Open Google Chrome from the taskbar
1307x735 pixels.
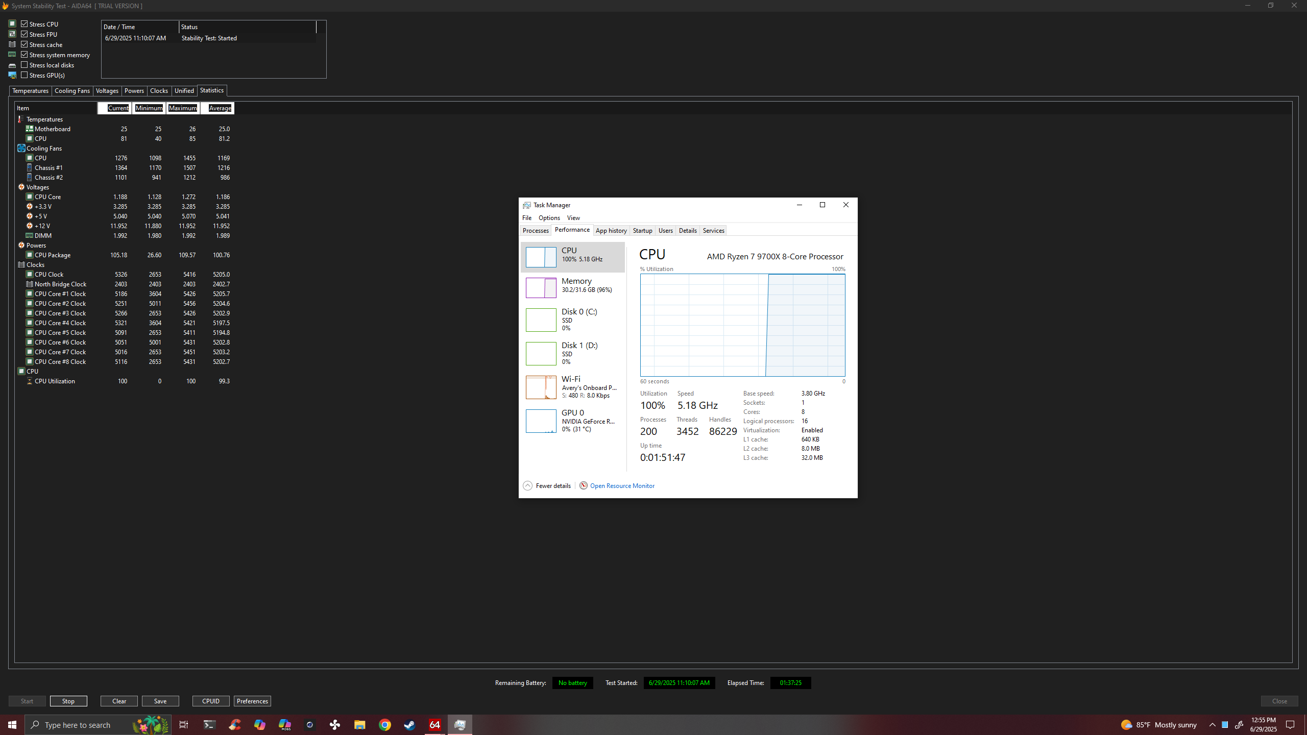[x=384, y=725]
